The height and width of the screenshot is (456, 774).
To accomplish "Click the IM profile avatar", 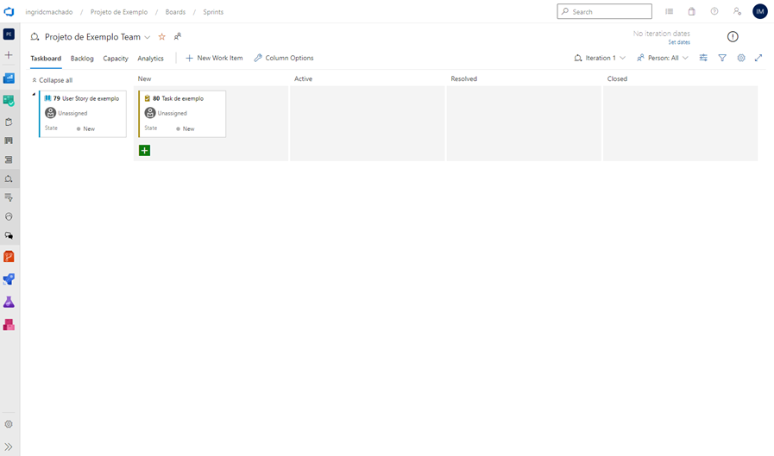I will point(759,11).
